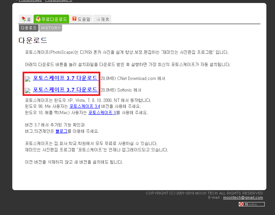The image size is (275, 215).
Task: Click the line listing 윈도우 XP, Vista, 7, 8
Action: [88, 100]
